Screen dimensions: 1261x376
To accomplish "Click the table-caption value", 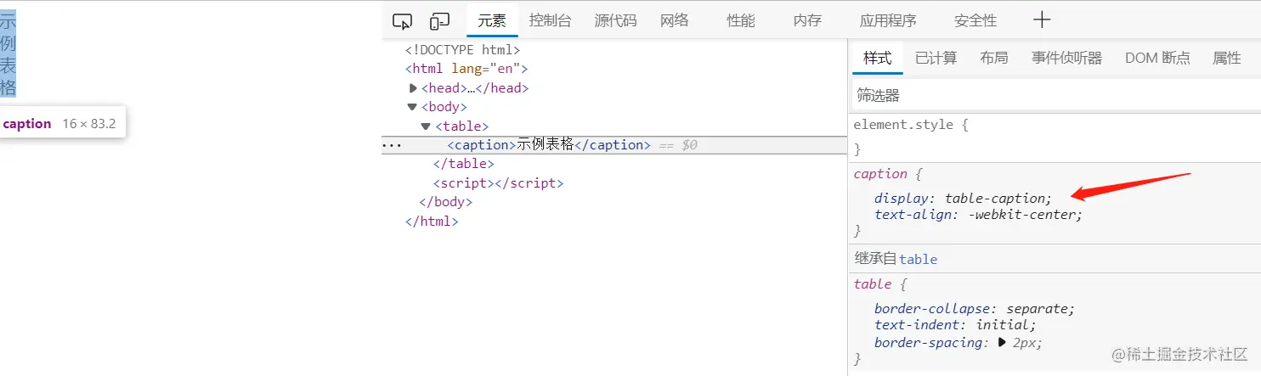I will [994, 198].
